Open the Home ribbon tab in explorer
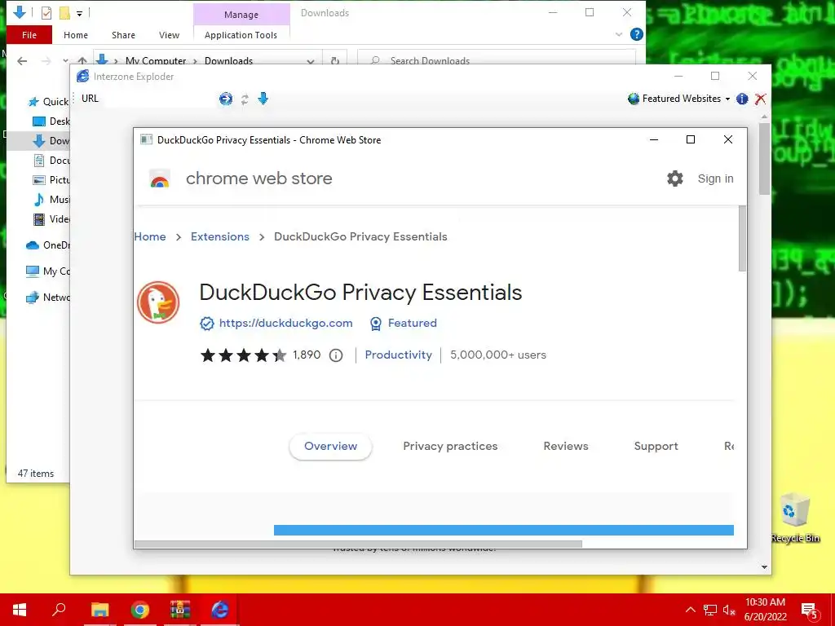This screenshot has width=835, height=626. [76, 35]
